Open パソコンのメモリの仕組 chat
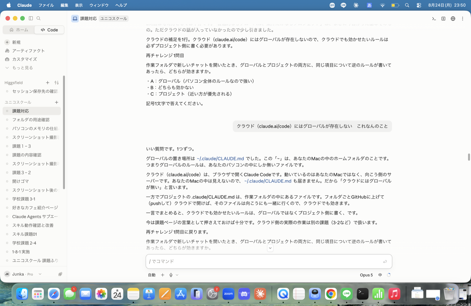 coord(32,129)
